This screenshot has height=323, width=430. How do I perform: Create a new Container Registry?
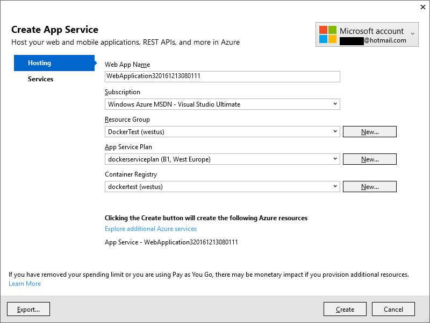tap(369, 186)
